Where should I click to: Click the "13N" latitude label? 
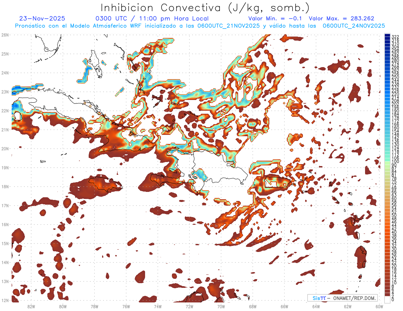coord(5,281)
